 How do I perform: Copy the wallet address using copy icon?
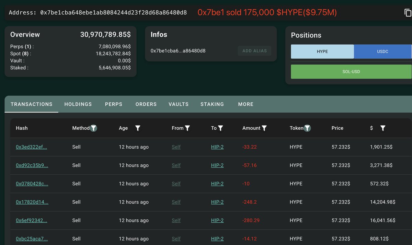point(408,13)
